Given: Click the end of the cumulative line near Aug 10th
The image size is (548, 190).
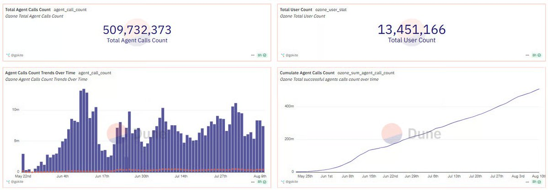Looking at the screenshot, I should [x=539, y=89].
